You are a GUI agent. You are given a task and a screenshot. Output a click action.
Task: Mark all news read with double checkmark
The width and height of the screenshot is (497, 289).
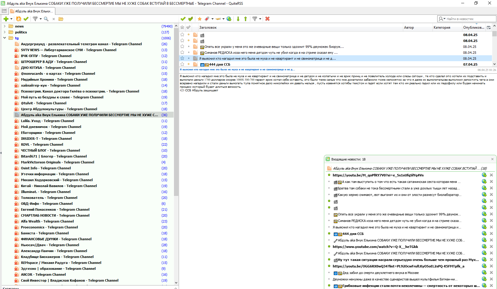click(x=191, y=19)
